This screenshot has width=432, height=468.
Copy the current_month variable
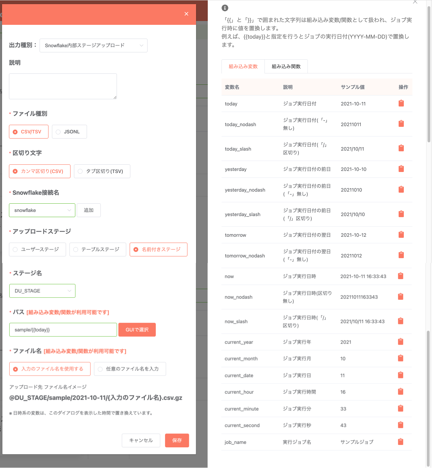pyautogui.click(x=401, y=358)
